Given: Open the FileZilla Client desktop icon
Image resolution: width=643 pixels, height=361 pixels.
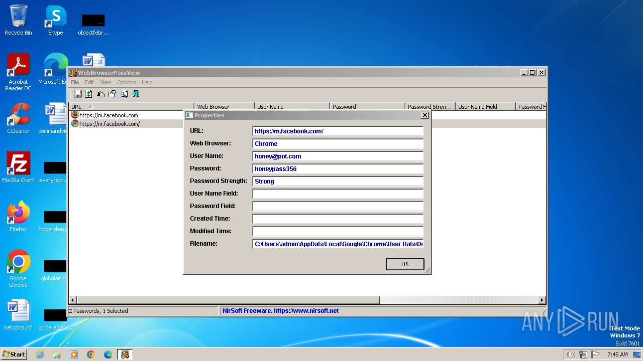Looking at the screenshot, I should coord(18,167).
